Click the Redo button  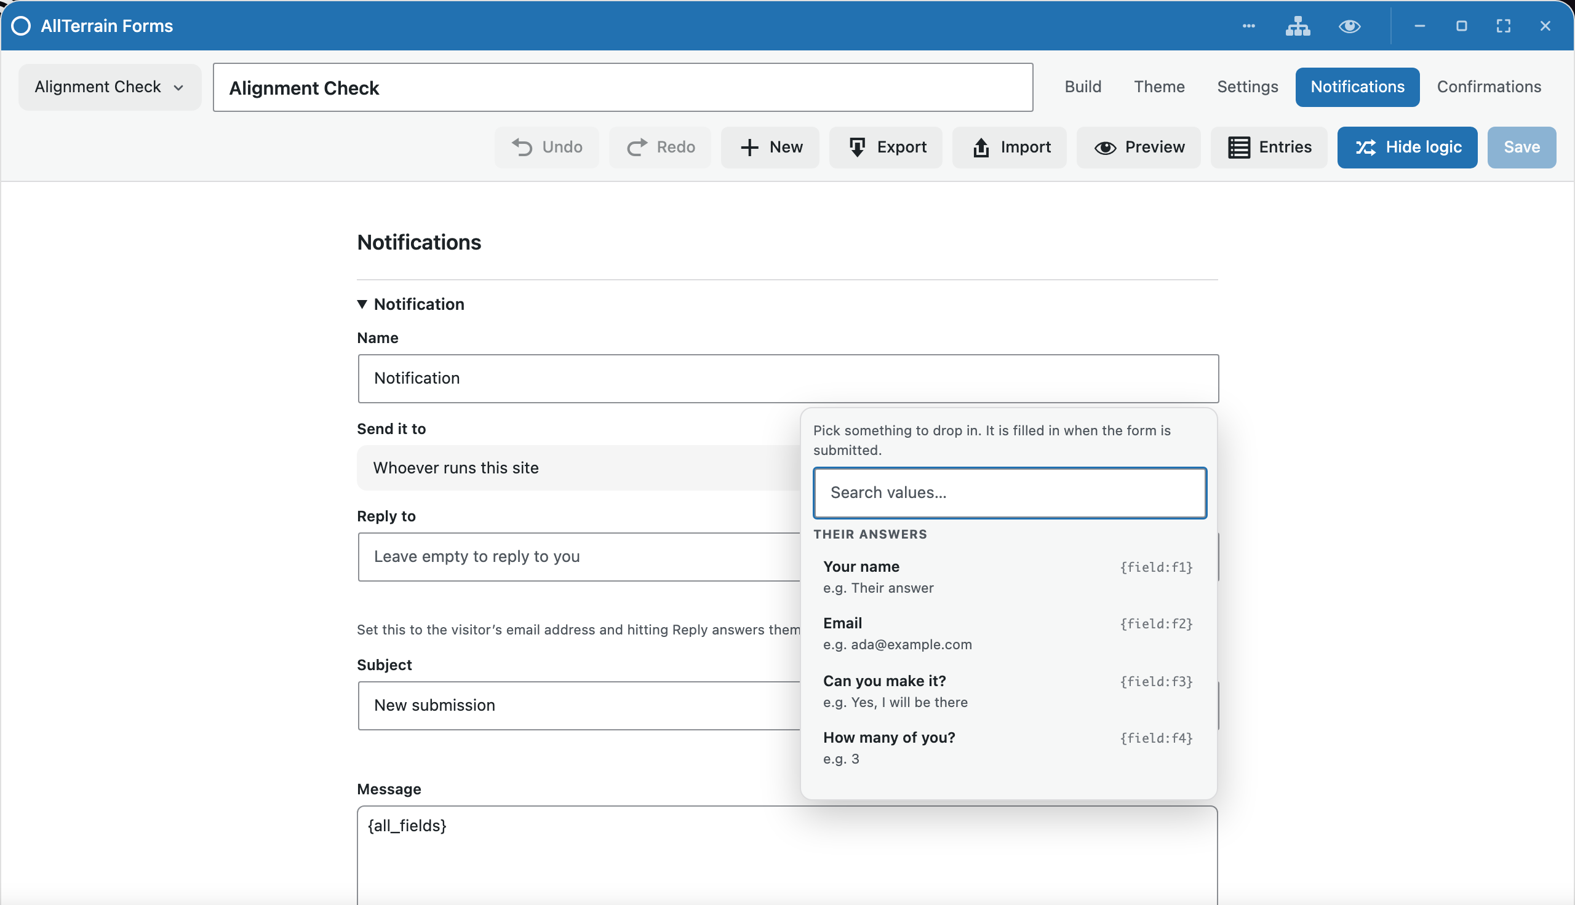[x=660, y=148]
